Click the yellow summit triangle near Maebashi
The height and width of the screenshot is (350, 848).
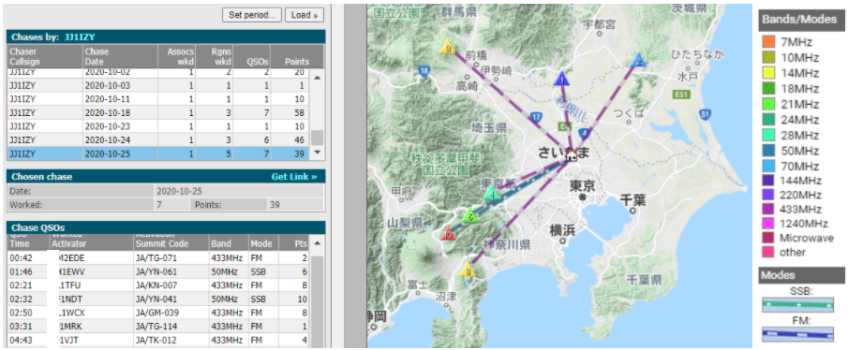point(447,47)
